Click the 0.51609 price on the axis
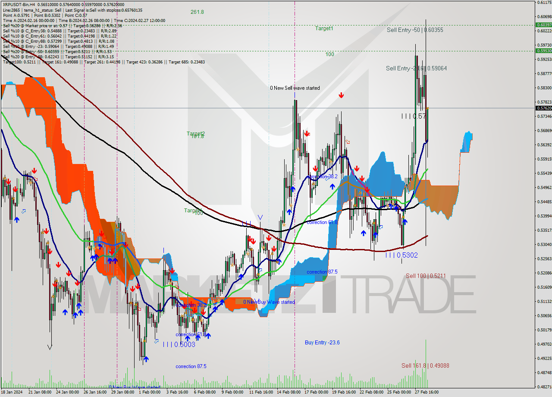This screenshot has width=552, height=397. pyautogui.click(x=544, y=287)
